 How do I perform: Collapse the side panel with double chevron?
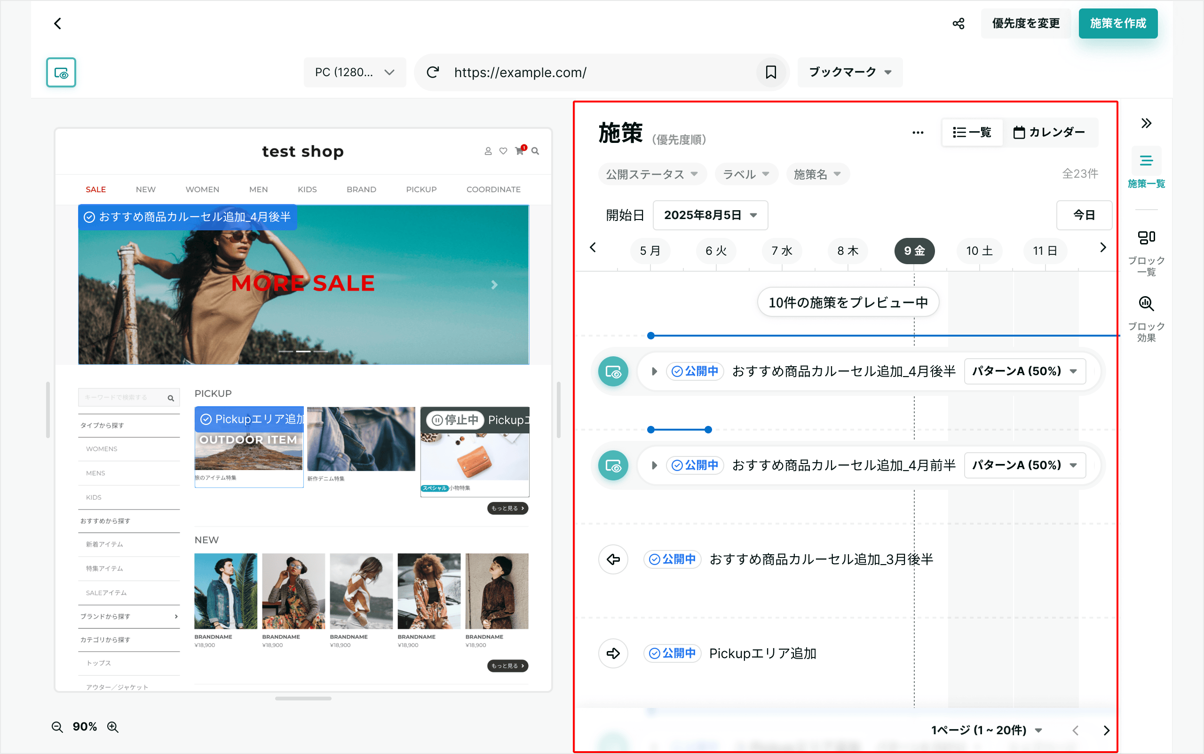(x=1146, y=123)
